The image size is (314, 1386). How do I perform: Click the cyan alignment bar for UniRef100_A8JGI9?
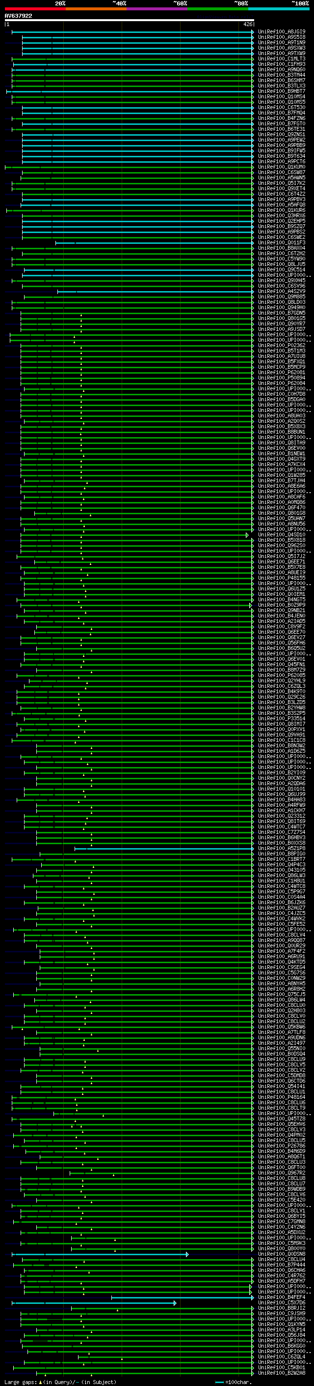click(x=132, y=32)
